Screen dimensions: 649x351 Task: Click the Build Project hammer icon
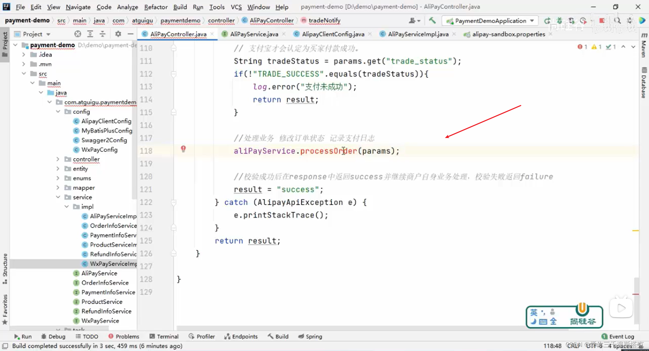pyautogui.click(x=432, y=21)
